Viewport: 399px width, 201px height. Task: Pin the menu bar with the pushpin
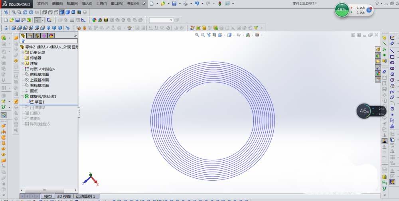[144, 4]
